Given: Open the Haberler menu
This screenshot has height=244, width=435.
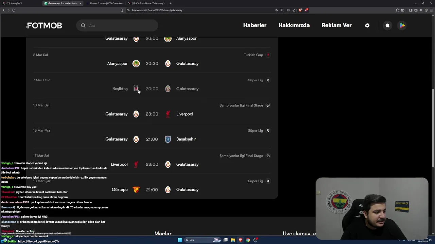Looking at the screenshot, I should (x=255, y=25).
